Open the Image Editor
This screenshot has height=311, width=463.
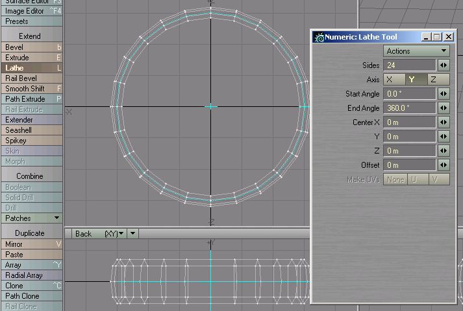tap(32, 11)
